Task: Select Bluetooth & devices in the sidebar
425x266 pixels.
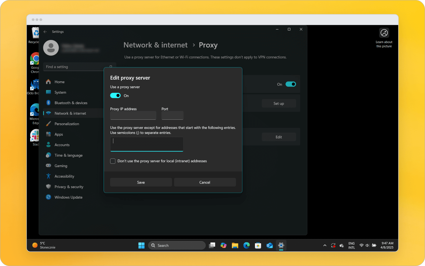Action: (x=71, y=103)
